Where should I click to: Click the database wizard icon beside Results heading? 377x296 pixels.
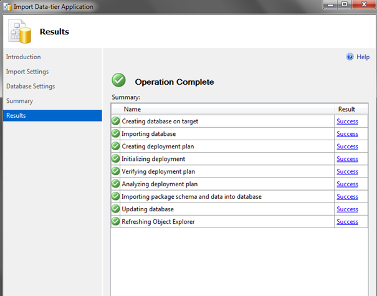19,31
